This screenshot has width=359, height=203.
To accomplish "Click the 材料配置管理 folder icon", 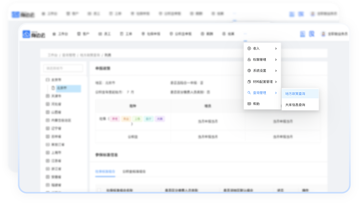I will pos(249,82).
